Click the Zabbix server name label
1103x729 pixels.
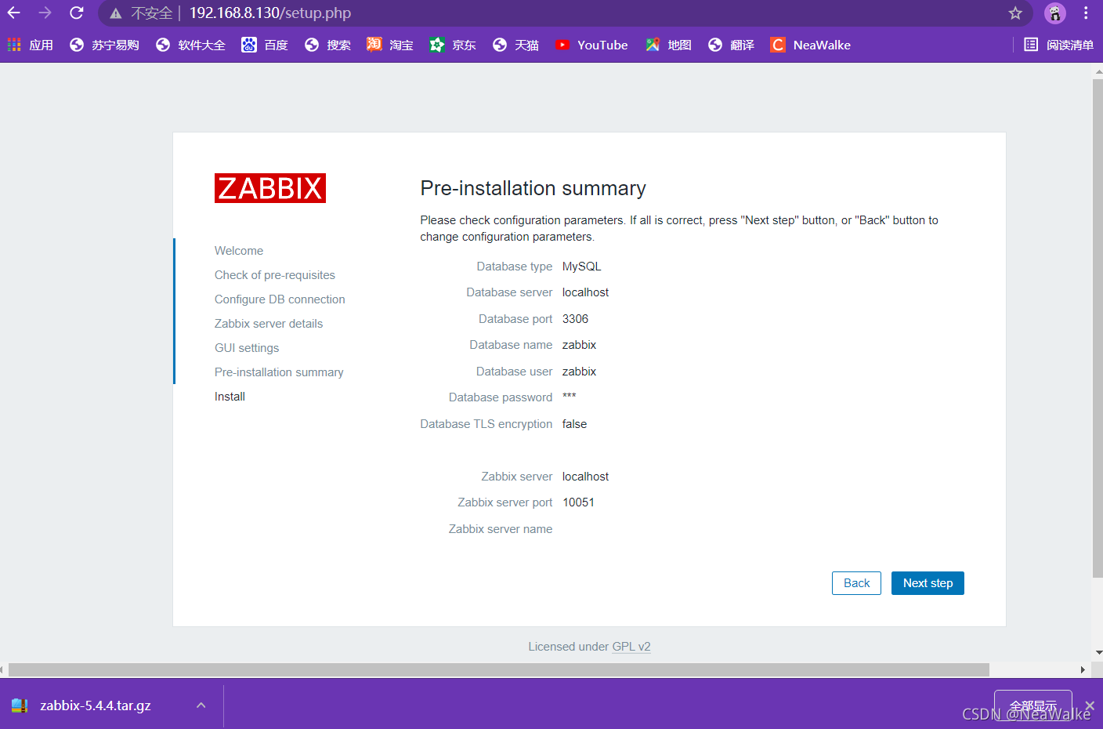tap(501, 529)
